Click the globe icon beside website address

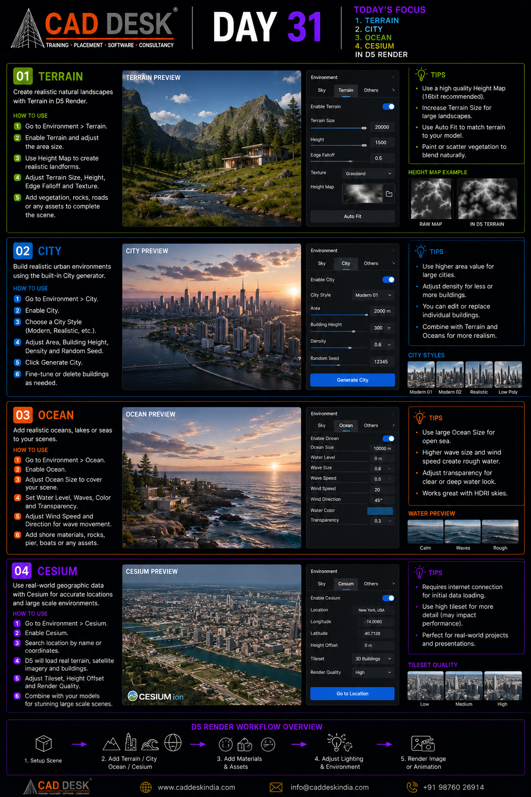[x=146, y=787]
